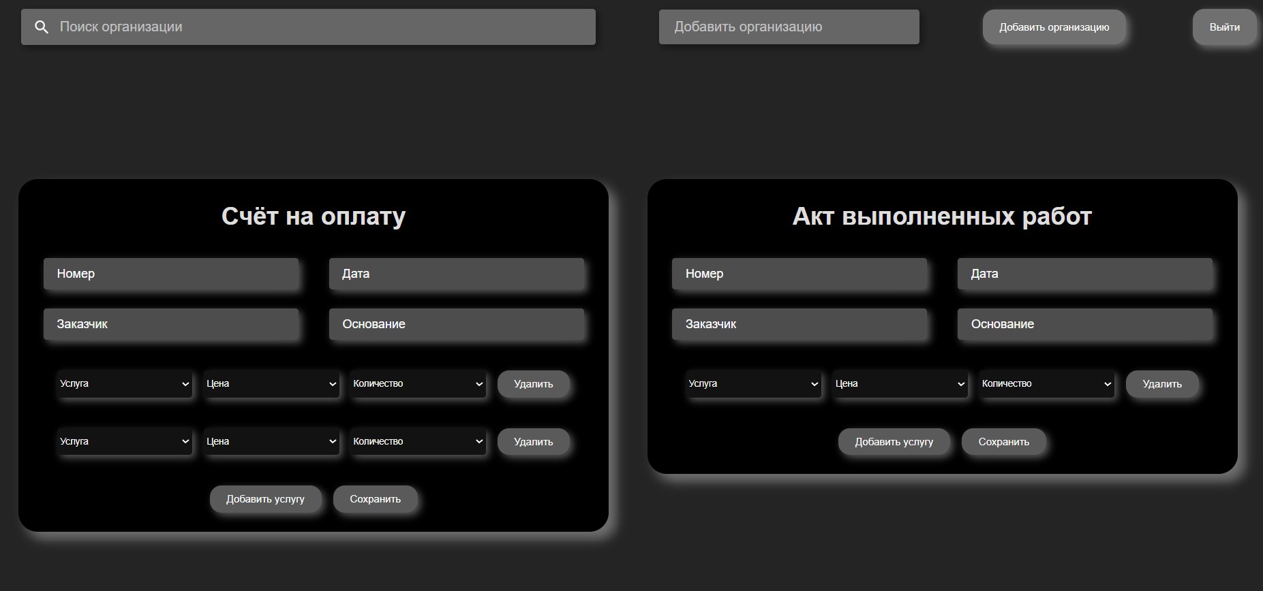Expand first Цена dropdown in Счёт на оплату
Screen dimensions: 1263x591
[271, 384]
